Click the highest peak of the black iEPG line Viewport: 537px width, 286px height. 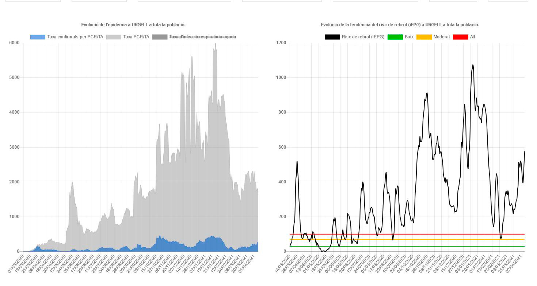tap(473, 65)
